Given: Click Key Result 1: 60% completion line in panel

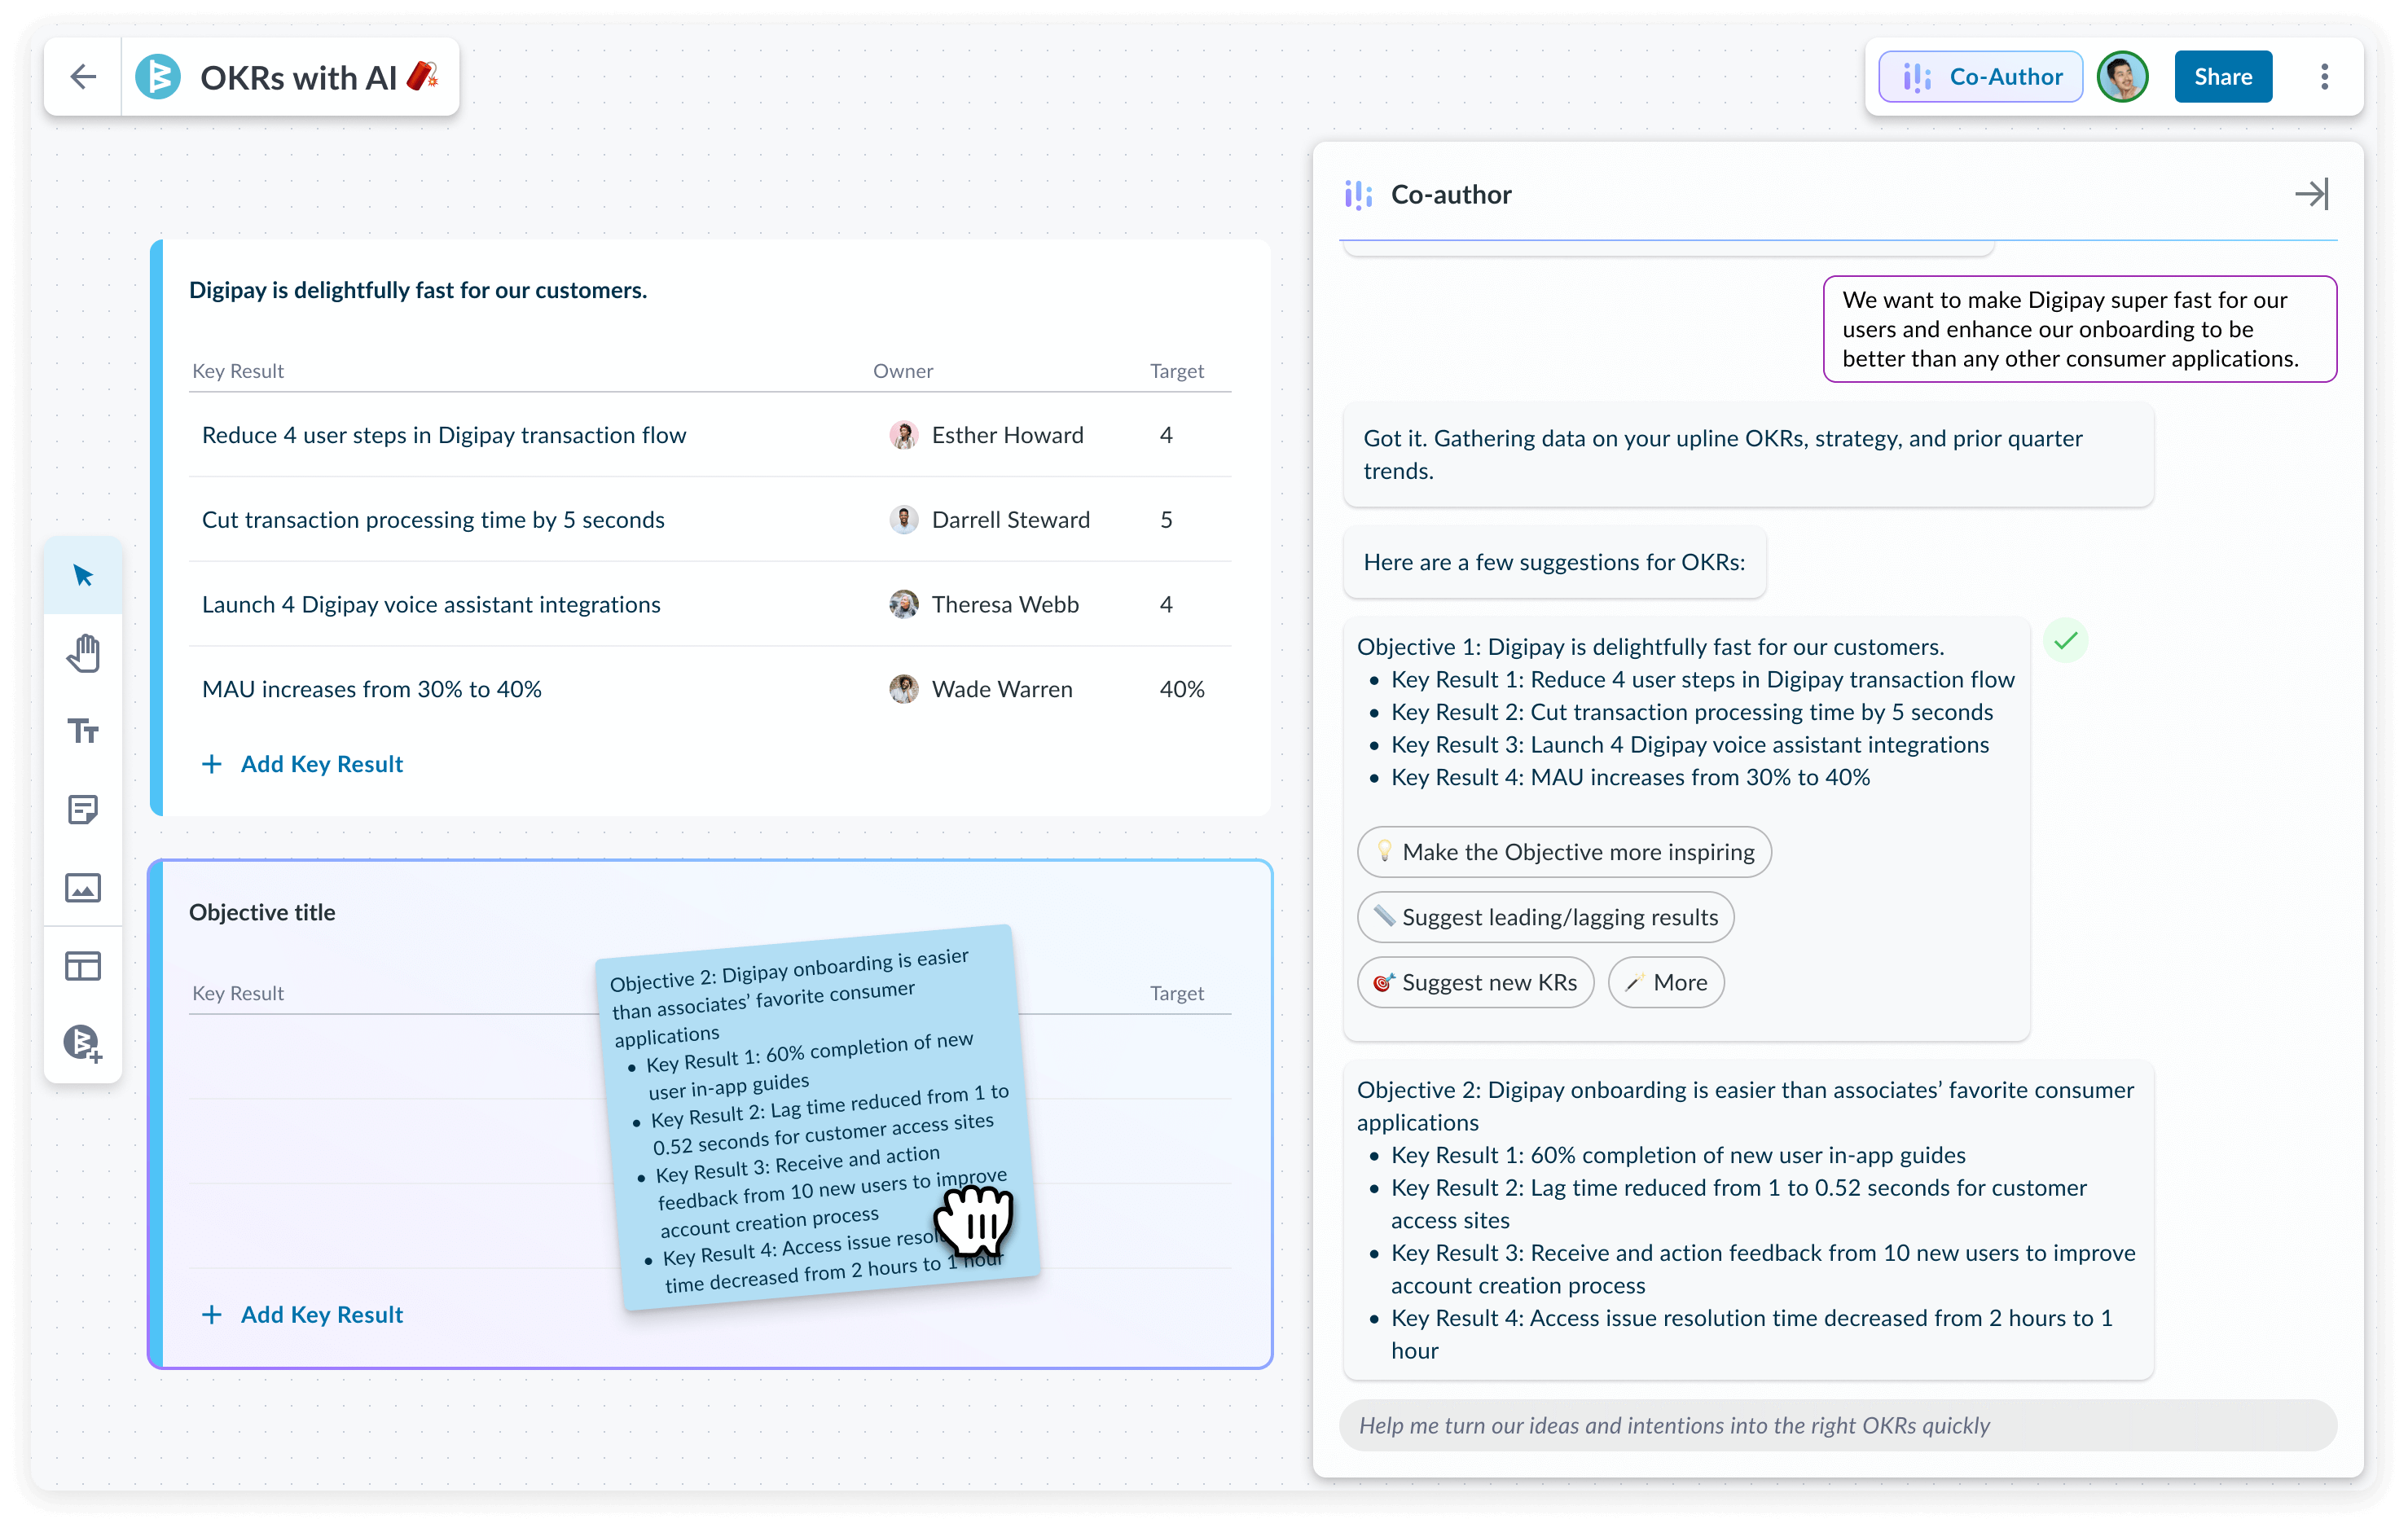Looking at the screenshot, I should coord(1678,1155).
